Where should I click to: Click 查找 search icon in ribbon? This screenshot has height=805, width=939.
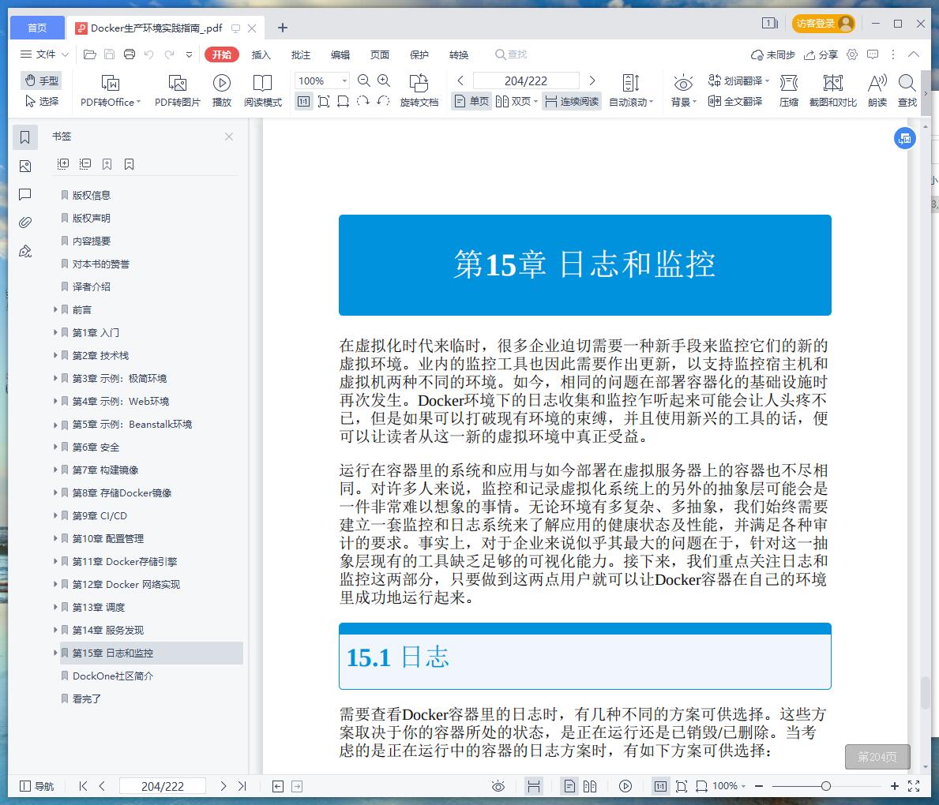(907, 91)
